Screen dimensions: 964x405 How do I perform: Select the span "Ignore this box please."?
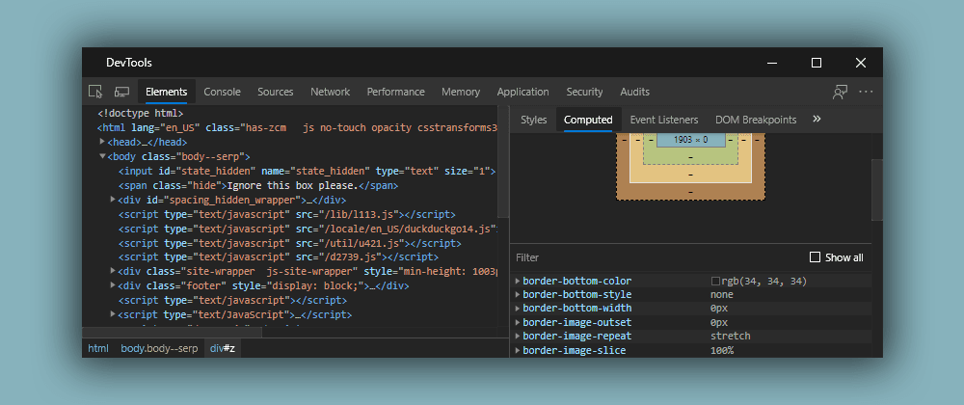pyautogui.click(x=258, y=185)
